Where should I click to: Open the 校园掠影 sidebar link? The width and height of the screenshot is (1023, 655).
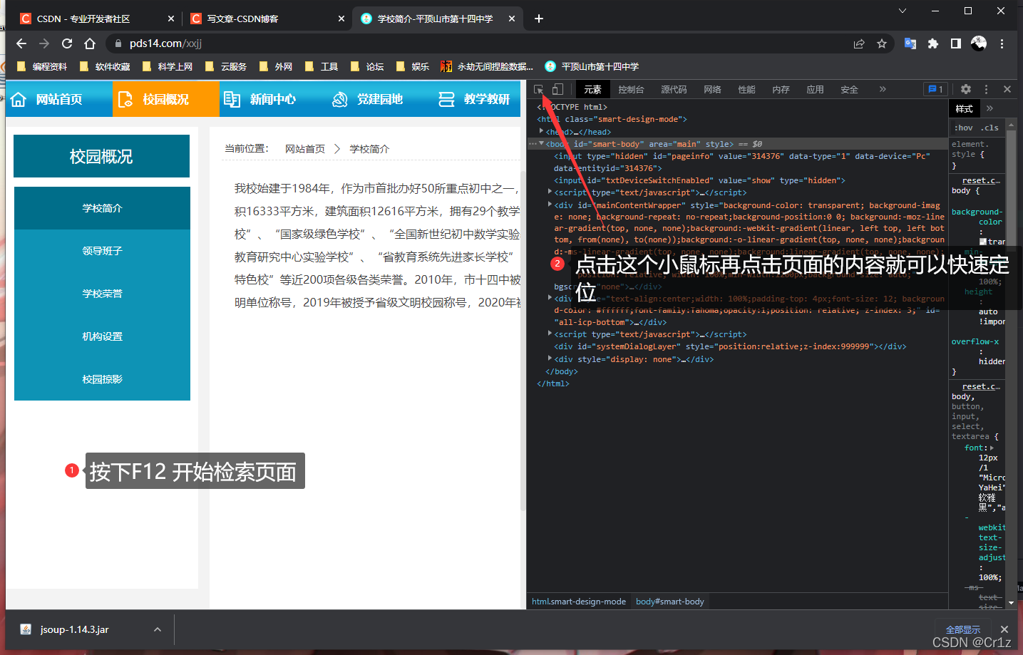click(x=102, y=379)
